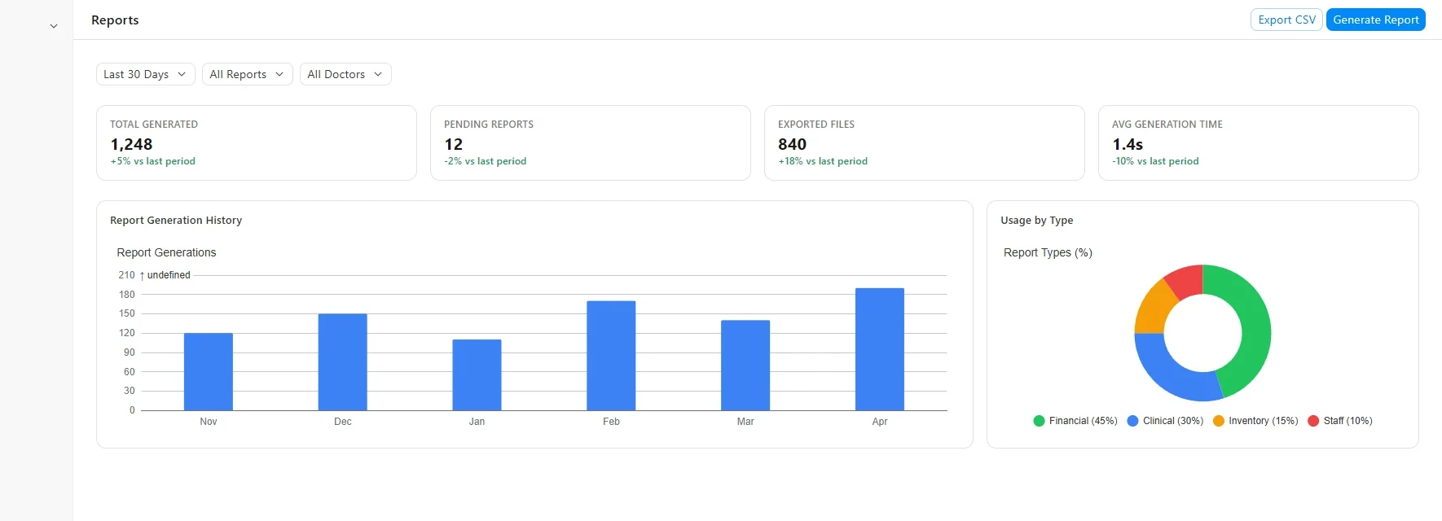Open the Exported Files stat card
Viewport: 1442px width, 521px height.
pos(925,142)
